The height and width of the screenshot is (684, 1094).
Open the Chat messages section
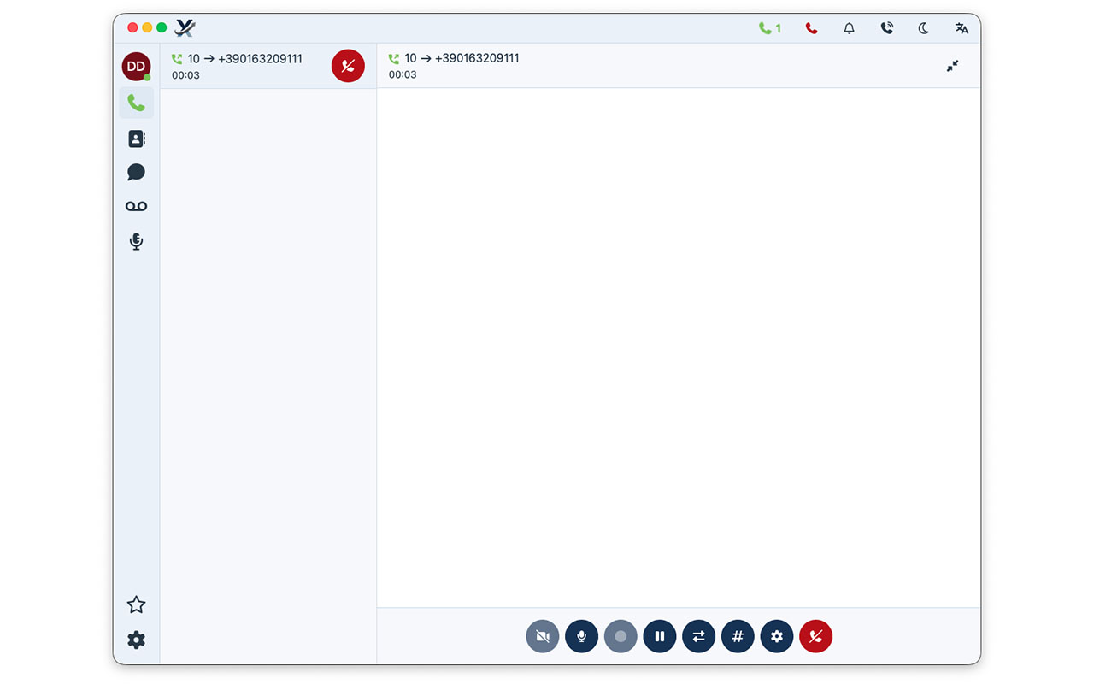click(x=136, y=173)
